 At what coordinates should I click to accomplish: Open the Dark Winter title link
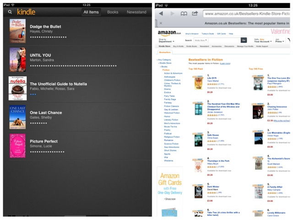pos(213,187)
